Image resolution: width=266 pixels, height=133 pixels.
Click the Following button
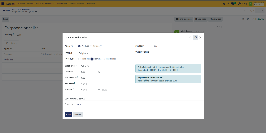(260, 19)
